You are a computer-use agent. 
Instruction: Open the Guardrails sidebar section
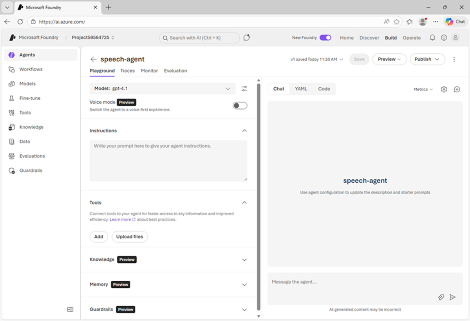[32, 170]
